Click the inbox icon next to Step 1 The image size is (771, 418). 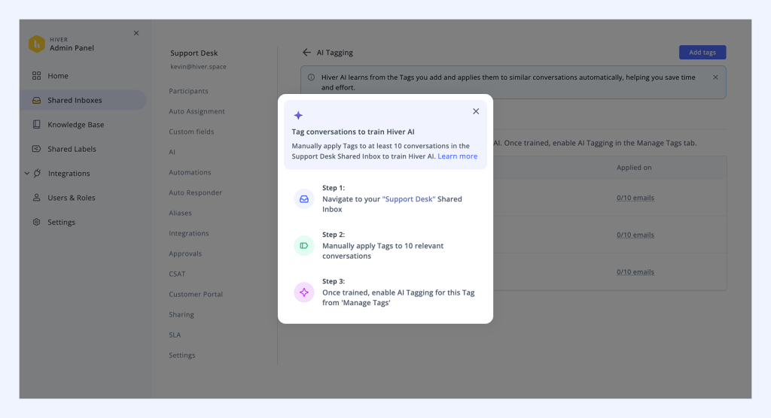(304, 199)
